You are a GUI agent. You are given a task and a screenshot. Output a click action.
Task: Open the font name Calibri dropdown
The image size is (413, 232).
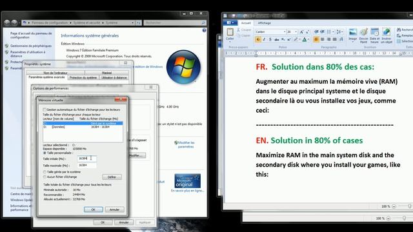point(285,32)
